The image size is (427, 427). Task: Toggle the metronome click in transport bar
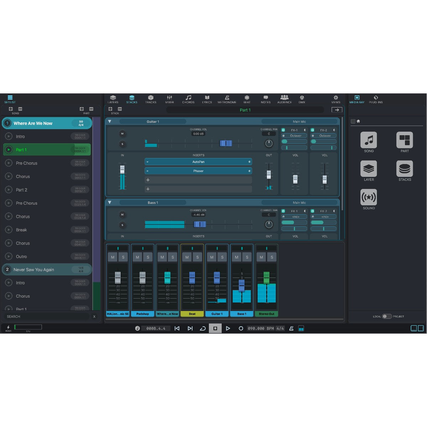coord(291,328)
